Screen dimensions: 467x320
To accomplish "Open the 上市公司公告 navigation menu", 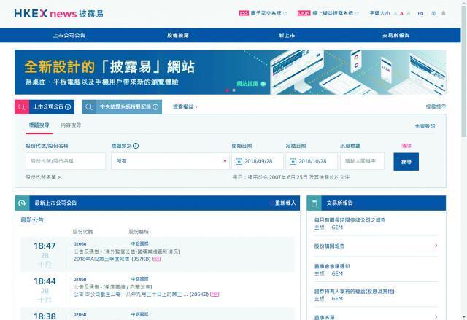I will click(x=69, y=35).
